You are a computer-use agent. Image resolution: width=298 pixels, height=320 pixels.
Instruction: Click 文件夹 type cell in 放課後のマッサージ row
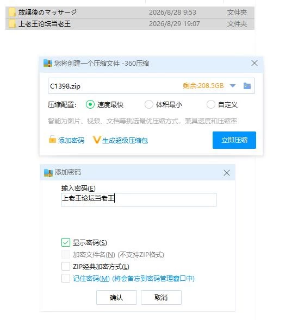237,12
